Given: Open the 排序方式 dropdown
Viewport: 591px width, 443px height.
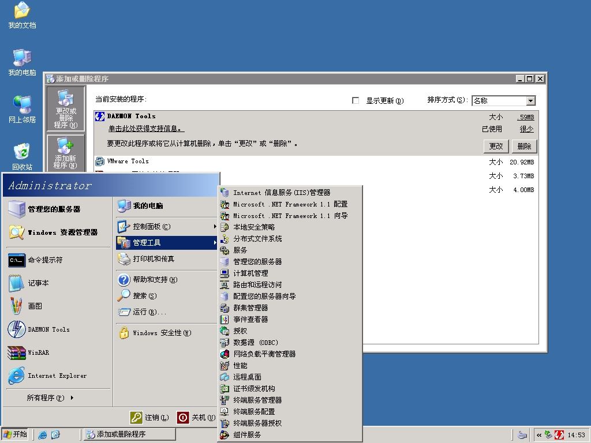Looking at the screenshot, I should [x=531, y=100].
